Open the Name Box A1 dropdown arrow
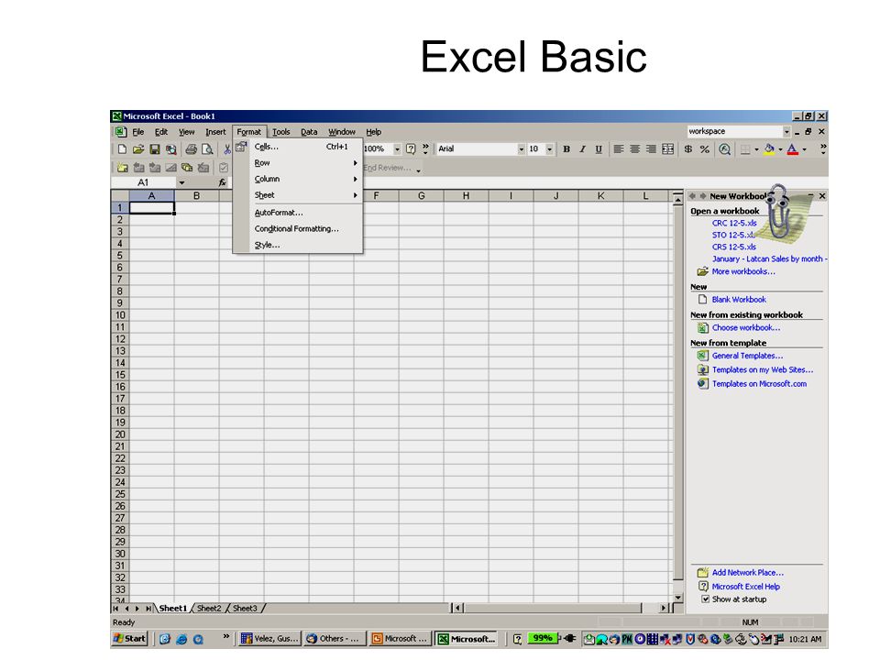Image resolution: width=880 pixels, height=660 pixels. pos(181,183)
